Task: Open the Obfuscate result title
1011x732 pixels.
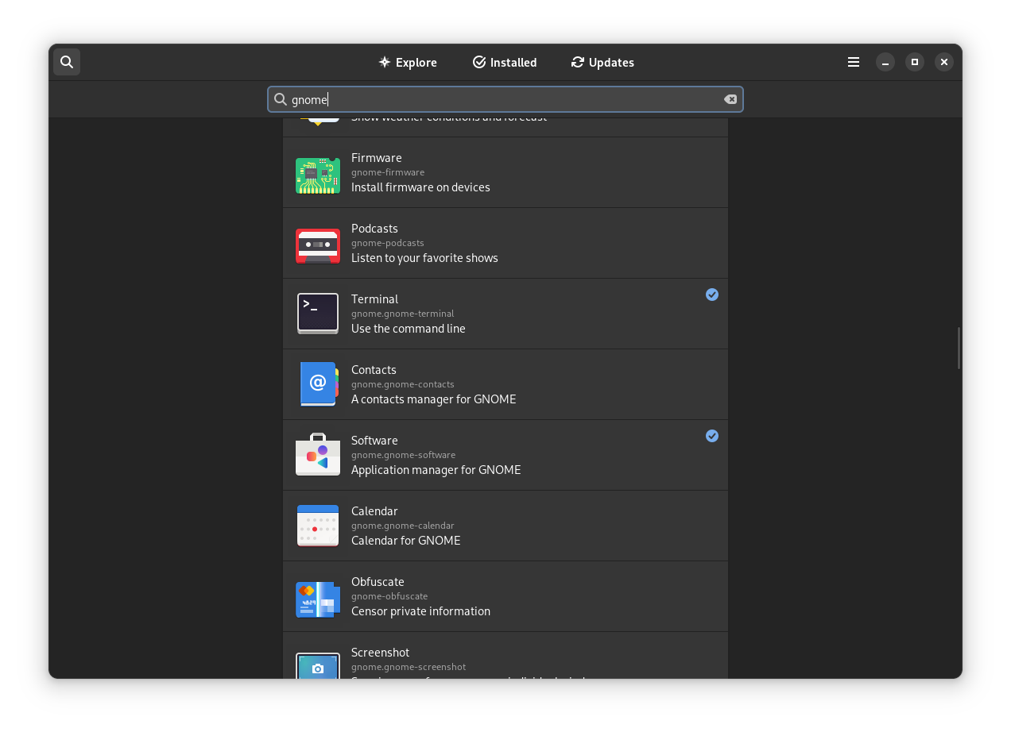Action: pos(378,582)
